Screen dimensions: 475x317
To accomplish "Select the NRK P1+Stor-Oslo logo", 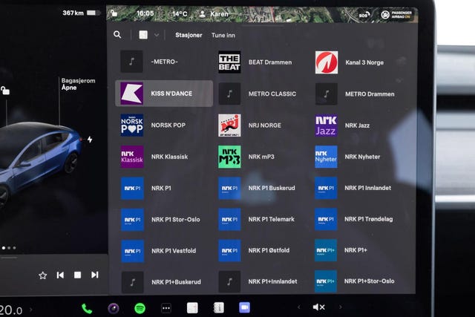I will click(326, 281).
